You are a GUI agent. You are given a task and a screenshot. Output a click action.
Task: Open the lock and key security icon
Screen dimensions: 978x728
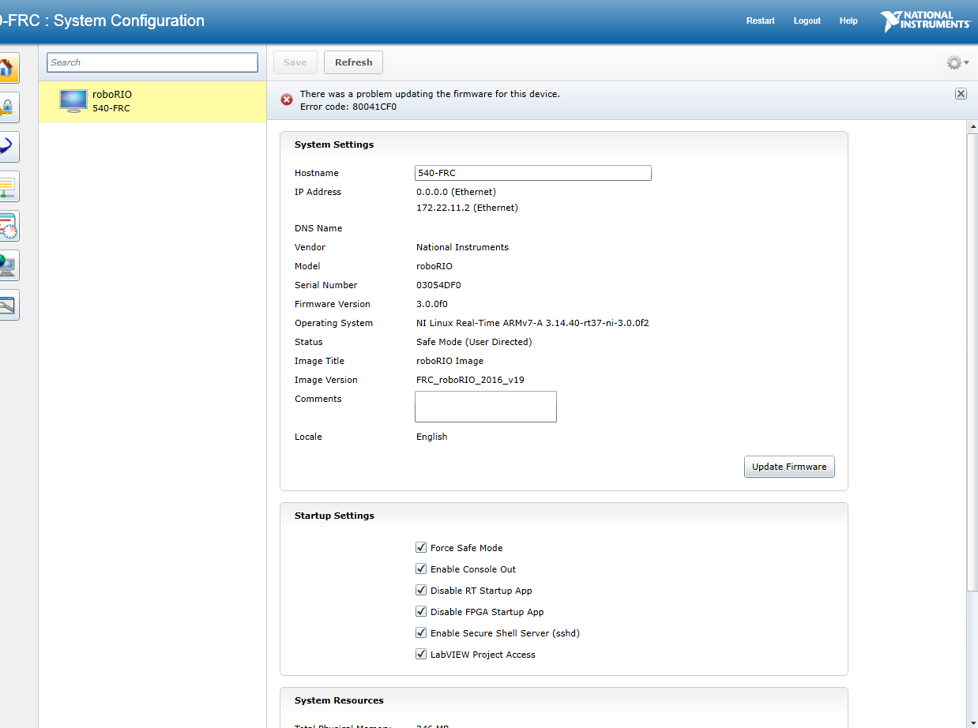[x=8, y=107]
